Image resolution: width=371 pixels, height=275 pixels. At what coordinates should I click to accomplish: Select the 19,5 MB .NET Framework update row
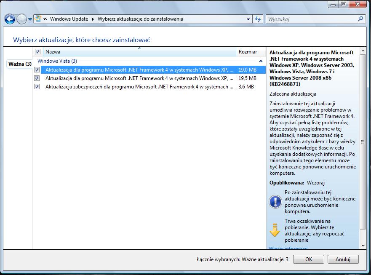pyautogui.click(x=153, y=78)
